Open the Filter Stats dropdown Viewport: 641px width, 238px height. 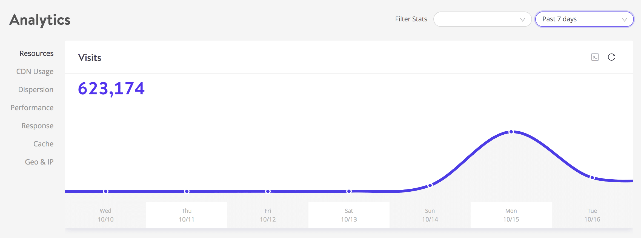[x=482, y=19]
